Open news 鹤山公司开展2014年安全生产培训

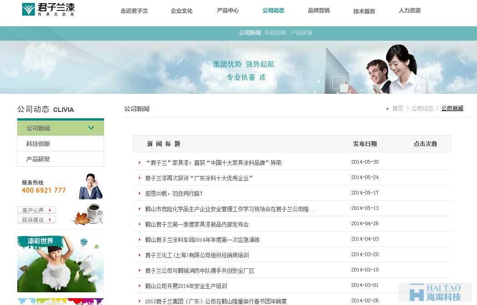[186, 286]
